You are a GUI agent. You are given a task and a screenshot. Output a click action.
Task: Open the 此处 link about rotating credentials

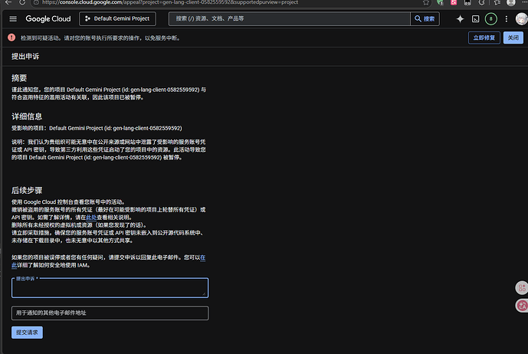[x=91, y=218]
